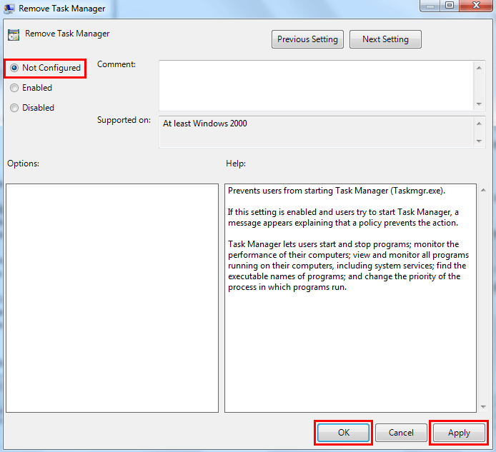Click the window icon in the title bar

[10, 9]
